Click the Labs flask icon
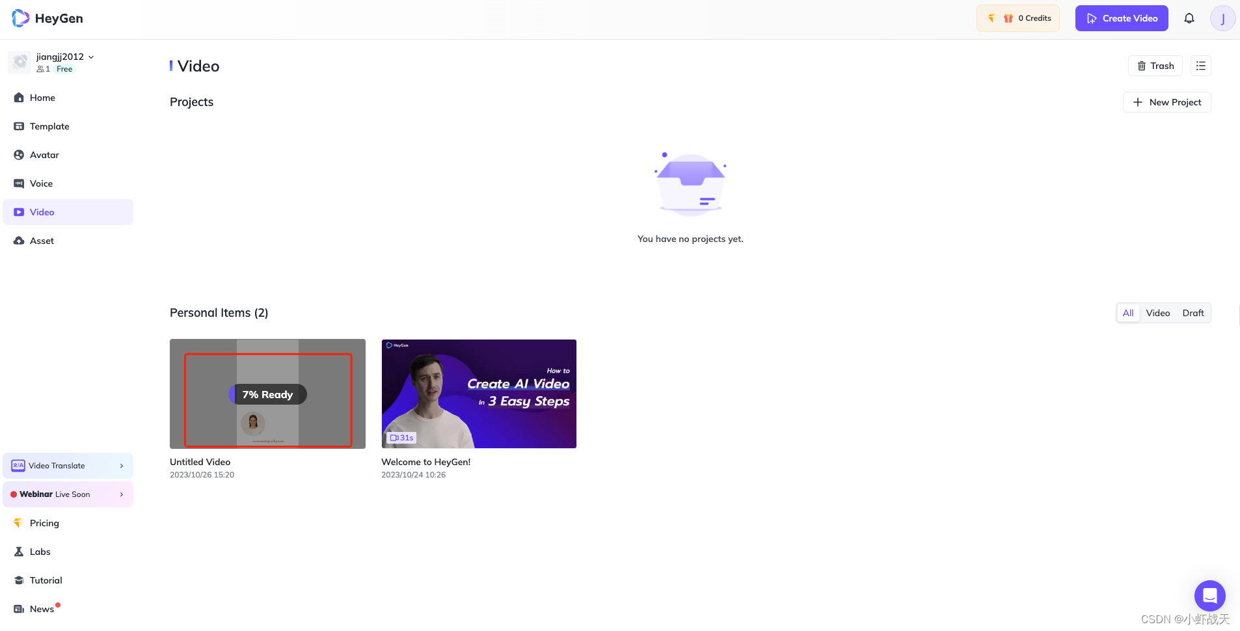 19,552
